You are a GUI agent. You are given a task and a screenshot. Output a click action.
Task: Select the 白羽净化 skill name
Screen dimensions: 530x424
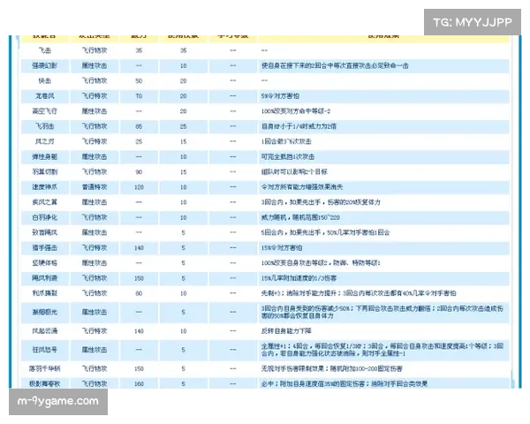point(45,217)
